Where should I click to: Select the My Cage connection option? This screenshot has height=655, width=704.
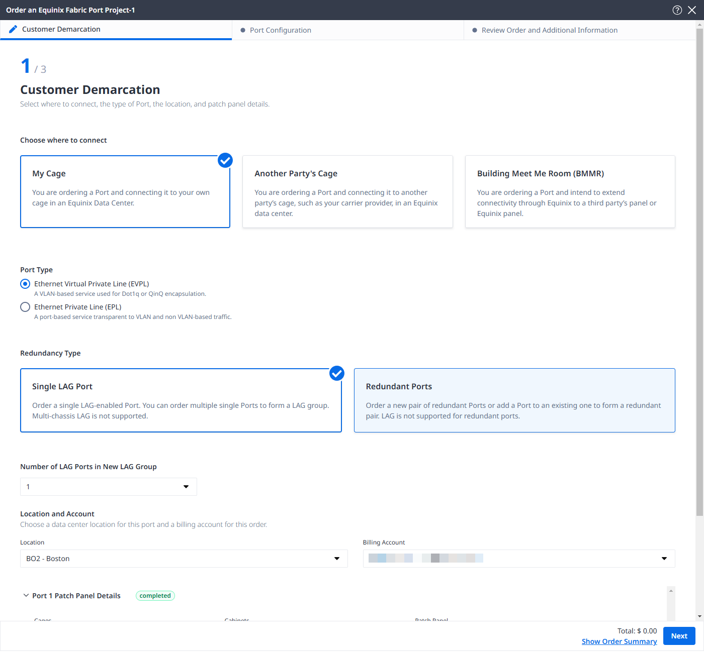(x=125, y=191)
